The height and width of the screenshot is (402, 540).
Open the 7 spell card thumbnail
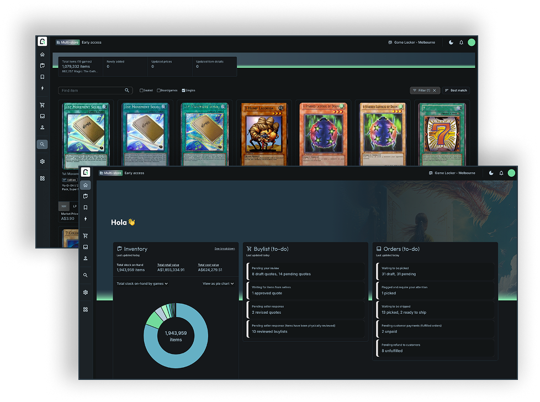442,134
